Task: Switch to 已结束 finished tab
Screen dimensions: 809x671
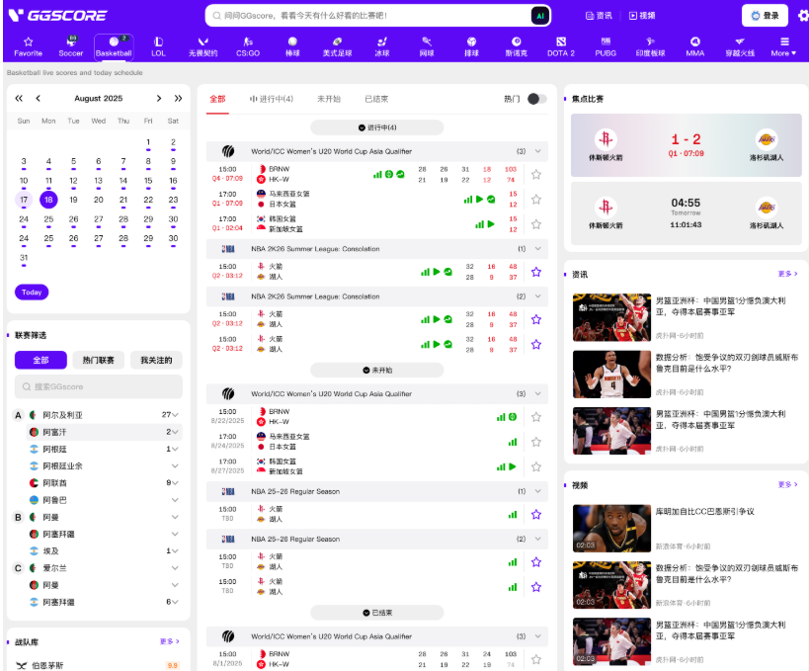Action: coord(376,99)
